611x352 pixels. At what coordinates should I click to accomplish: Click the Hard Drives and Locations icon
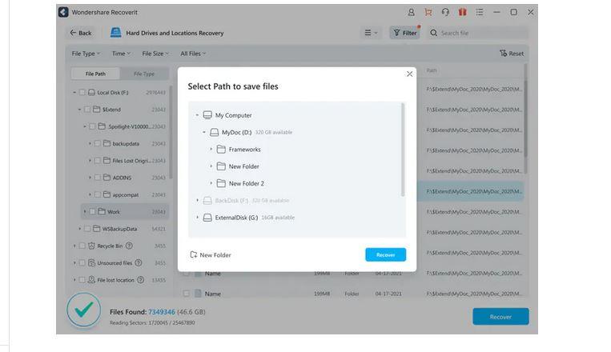click(115, 33)
